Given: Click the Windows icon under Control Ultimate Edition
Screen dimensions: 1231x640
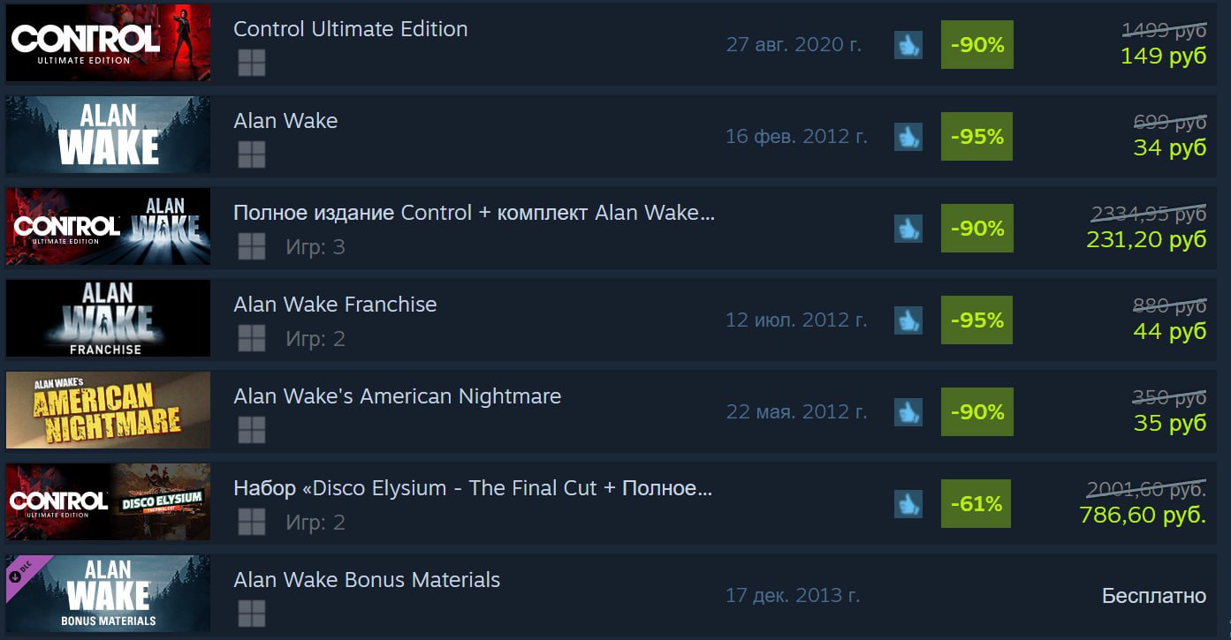Looking at the screenshot, I should click(x=252, y=63).
